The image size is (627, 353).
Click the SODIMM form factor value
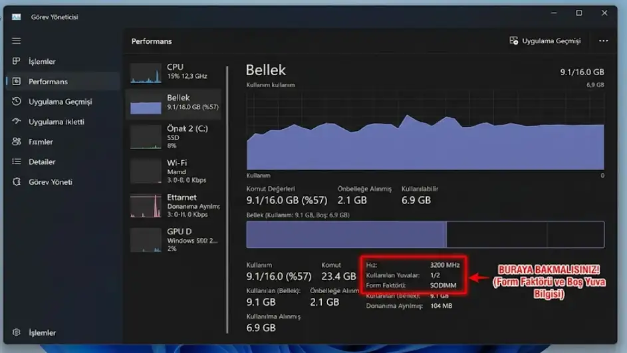tap(443, 285)
